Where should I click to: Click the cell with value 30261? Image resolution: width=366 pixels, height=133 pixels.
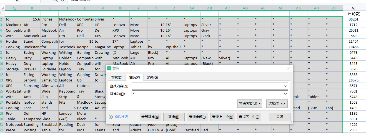354,19
